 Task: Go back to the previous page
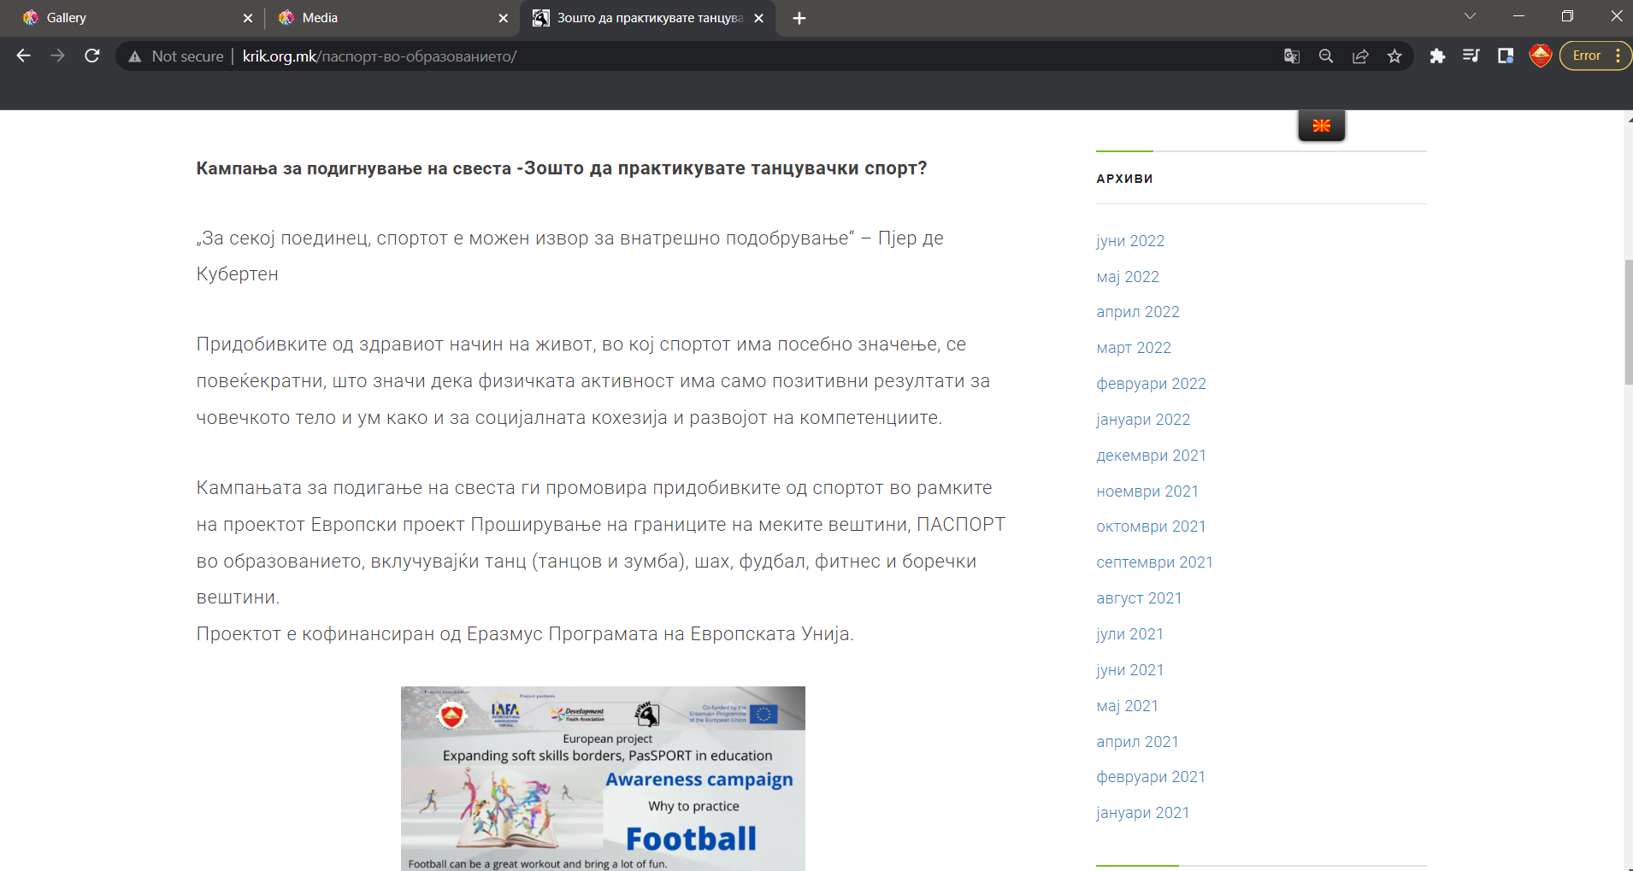click(x=23, y=56)
